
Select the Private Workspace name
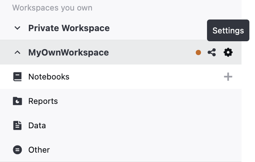click(x=69, y=28)
